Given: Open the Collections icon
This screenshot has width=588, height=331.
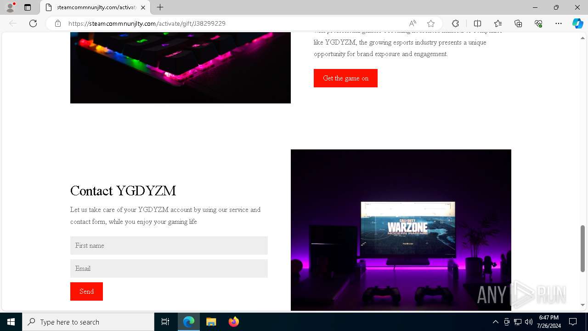Looking at the screenshot, I should coord(518,23).
